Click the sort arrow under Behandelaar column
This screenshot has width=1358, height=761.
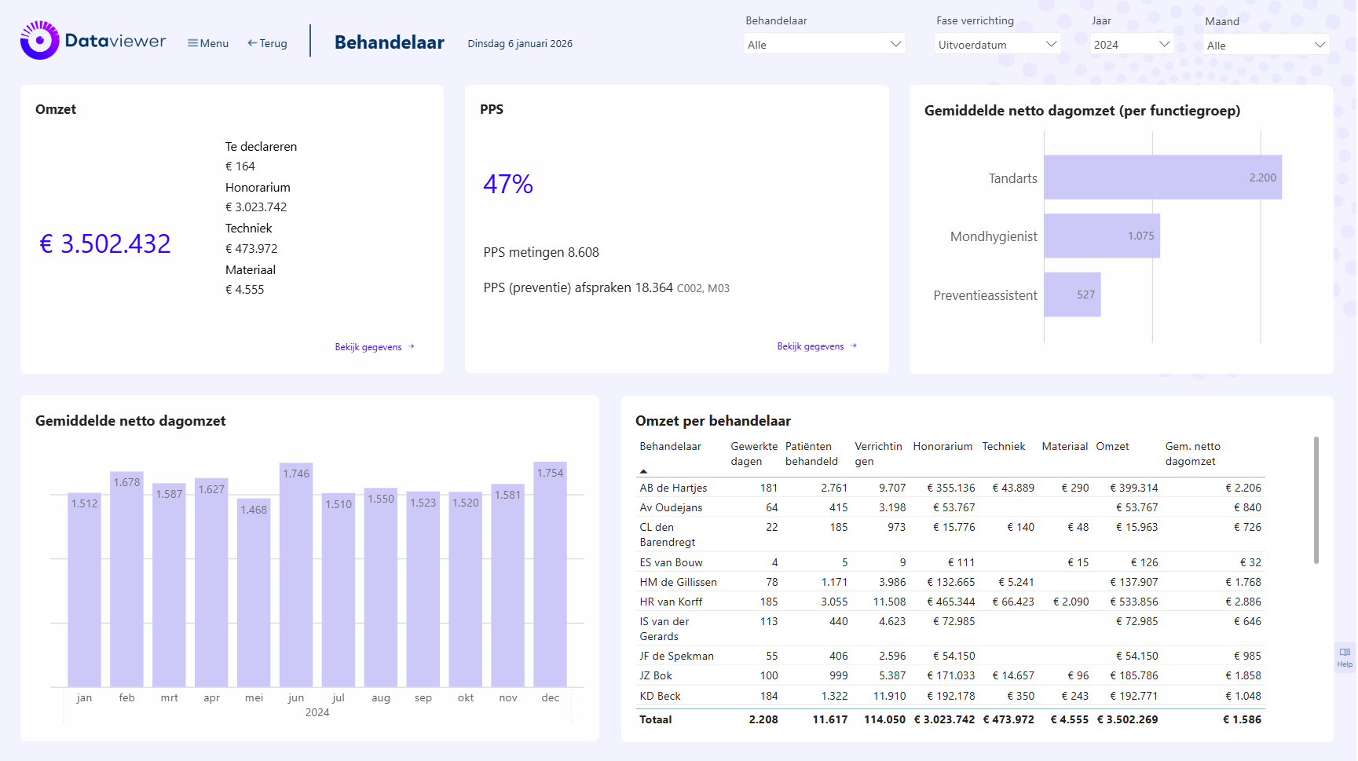point(643,471)
